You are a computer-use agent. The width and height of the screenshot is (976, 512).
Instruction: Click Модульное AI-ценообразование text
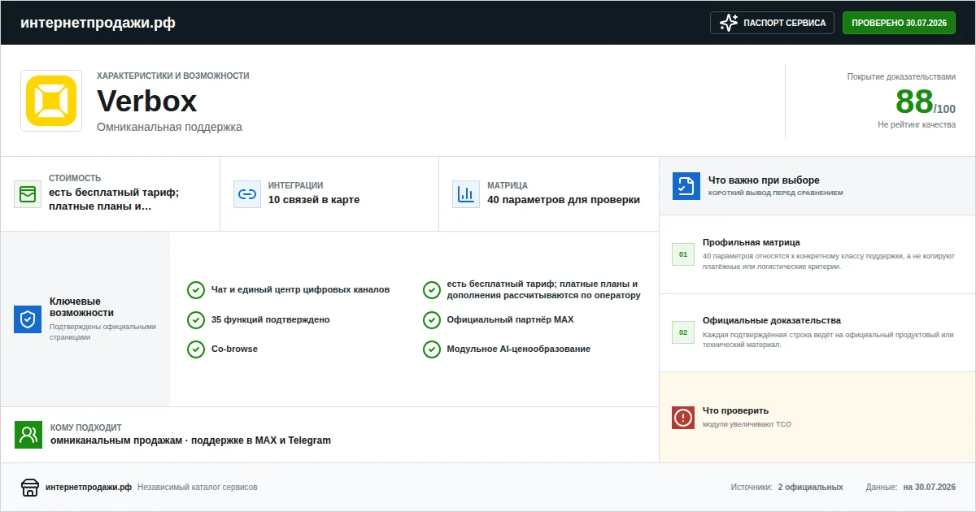519,349
